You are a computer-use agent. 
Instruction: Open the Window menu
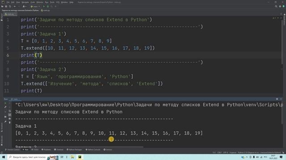coord(64,2)
